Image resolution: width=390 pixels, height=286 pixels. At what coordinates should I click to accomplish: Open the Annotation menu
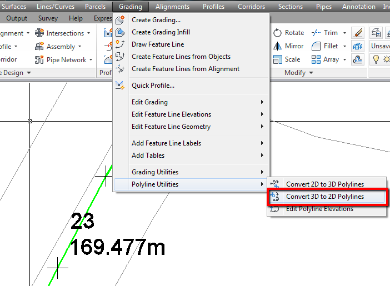(359, 7)
